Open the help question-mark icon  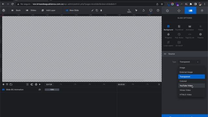tap(158, 10)
